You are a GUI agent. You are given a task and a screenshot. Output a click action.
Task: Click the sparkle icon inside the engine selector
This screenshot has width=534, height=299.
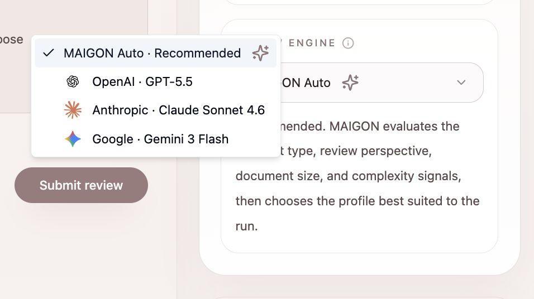point(350,83)
